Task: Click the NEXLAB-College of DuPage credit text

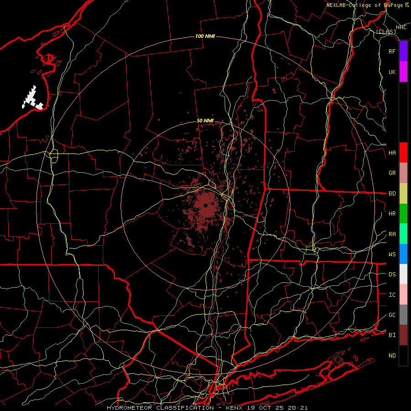Action: (x=367, y=5)
